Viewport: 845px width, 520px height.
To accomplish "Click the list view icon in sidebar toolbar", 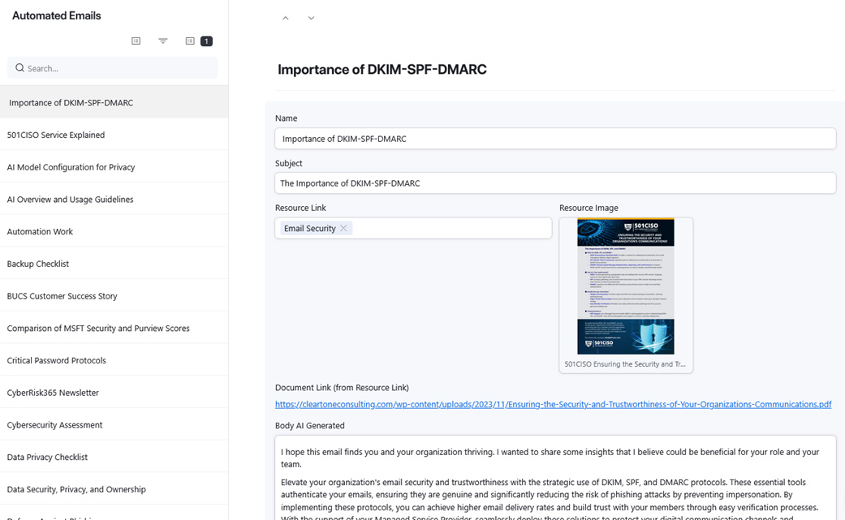I will [136, 41].
